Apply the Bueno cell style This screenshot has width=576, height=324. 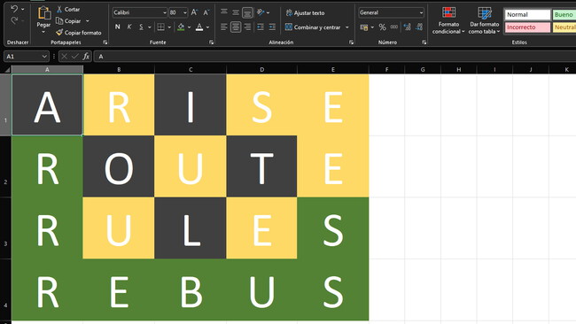point(564,15)
